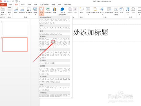Pick the Frame shape in basic shapes
The height and width of the screenshot is (106, 141).
tap(53, 42)
